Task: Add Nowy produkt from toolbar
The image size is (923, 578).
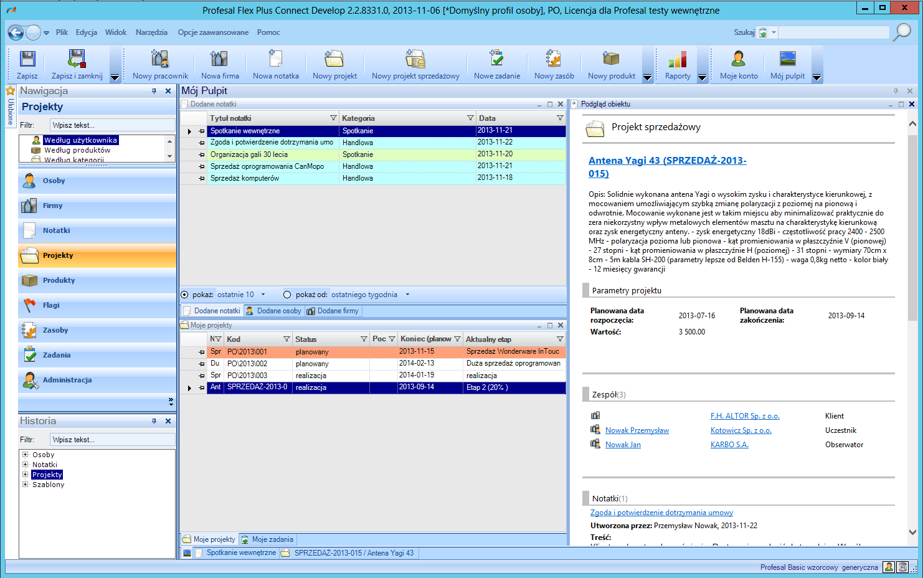Action: pyautogui.click(x=611, y=59)
